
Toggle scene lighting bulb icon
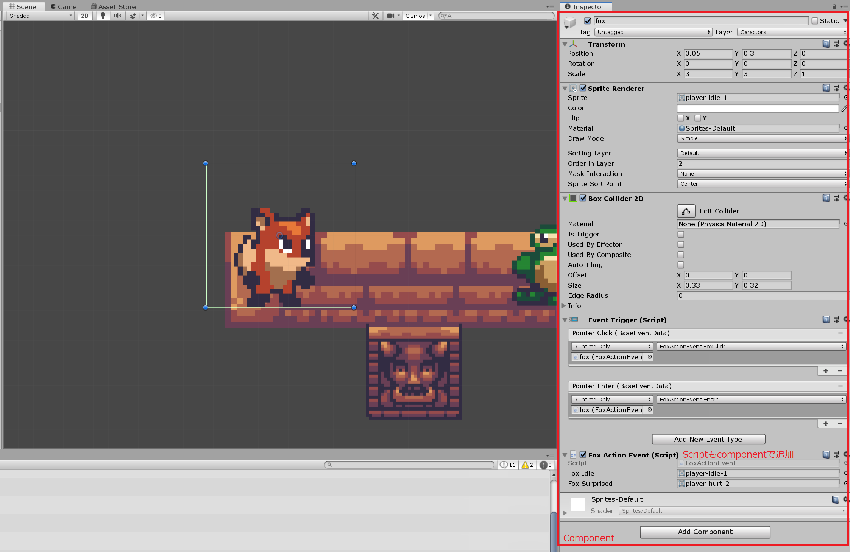[103, 16]
